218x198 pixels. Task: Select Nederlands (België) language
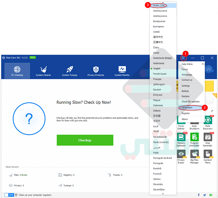[163, 58]
